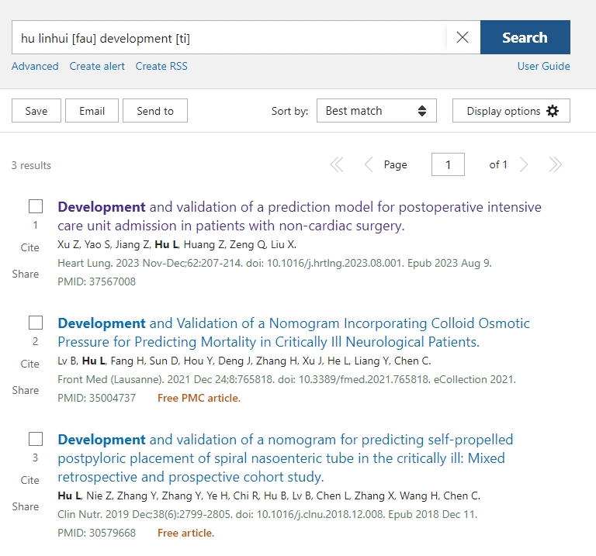
Task: Open Advanced search link
Action: (35, 66)
